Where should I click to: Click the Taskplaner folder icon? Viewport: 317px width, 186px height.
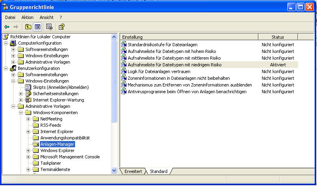[x=36, y=163]
